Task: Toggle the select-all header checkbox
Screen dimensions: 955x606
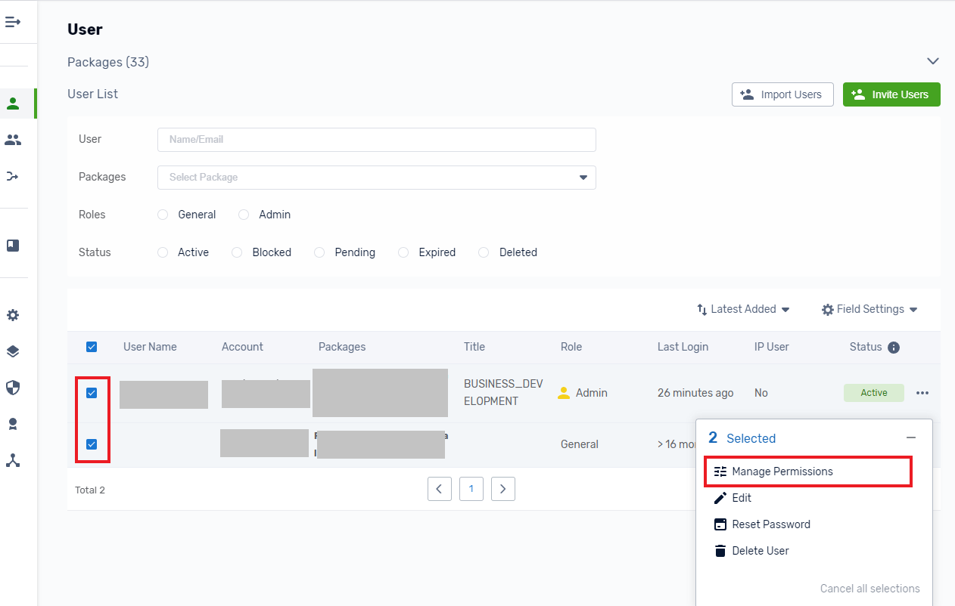Action: 92,347
